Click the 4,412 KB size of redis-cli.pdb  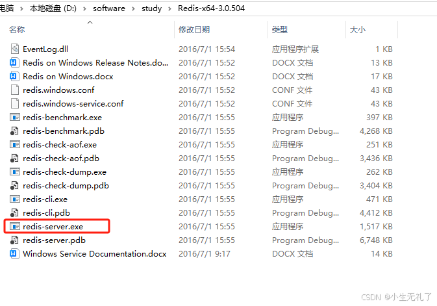(x=376, y=213)
